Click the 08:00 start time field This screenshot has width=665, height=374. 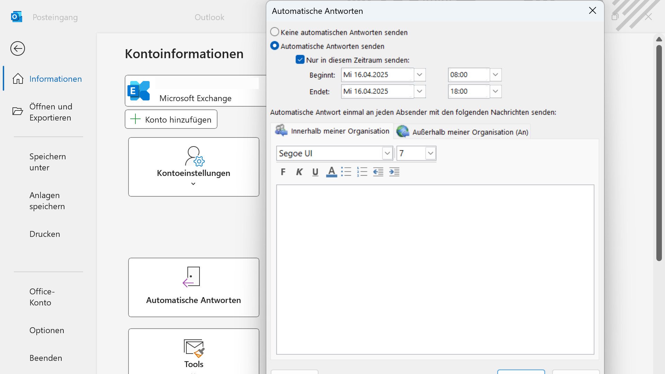[469, 75]
